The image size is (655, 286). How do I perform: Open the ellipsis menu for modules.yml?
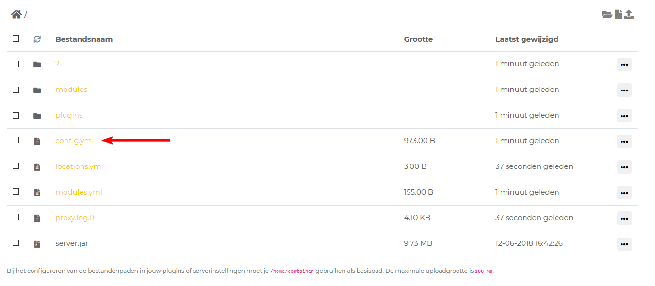click(624, 193)
